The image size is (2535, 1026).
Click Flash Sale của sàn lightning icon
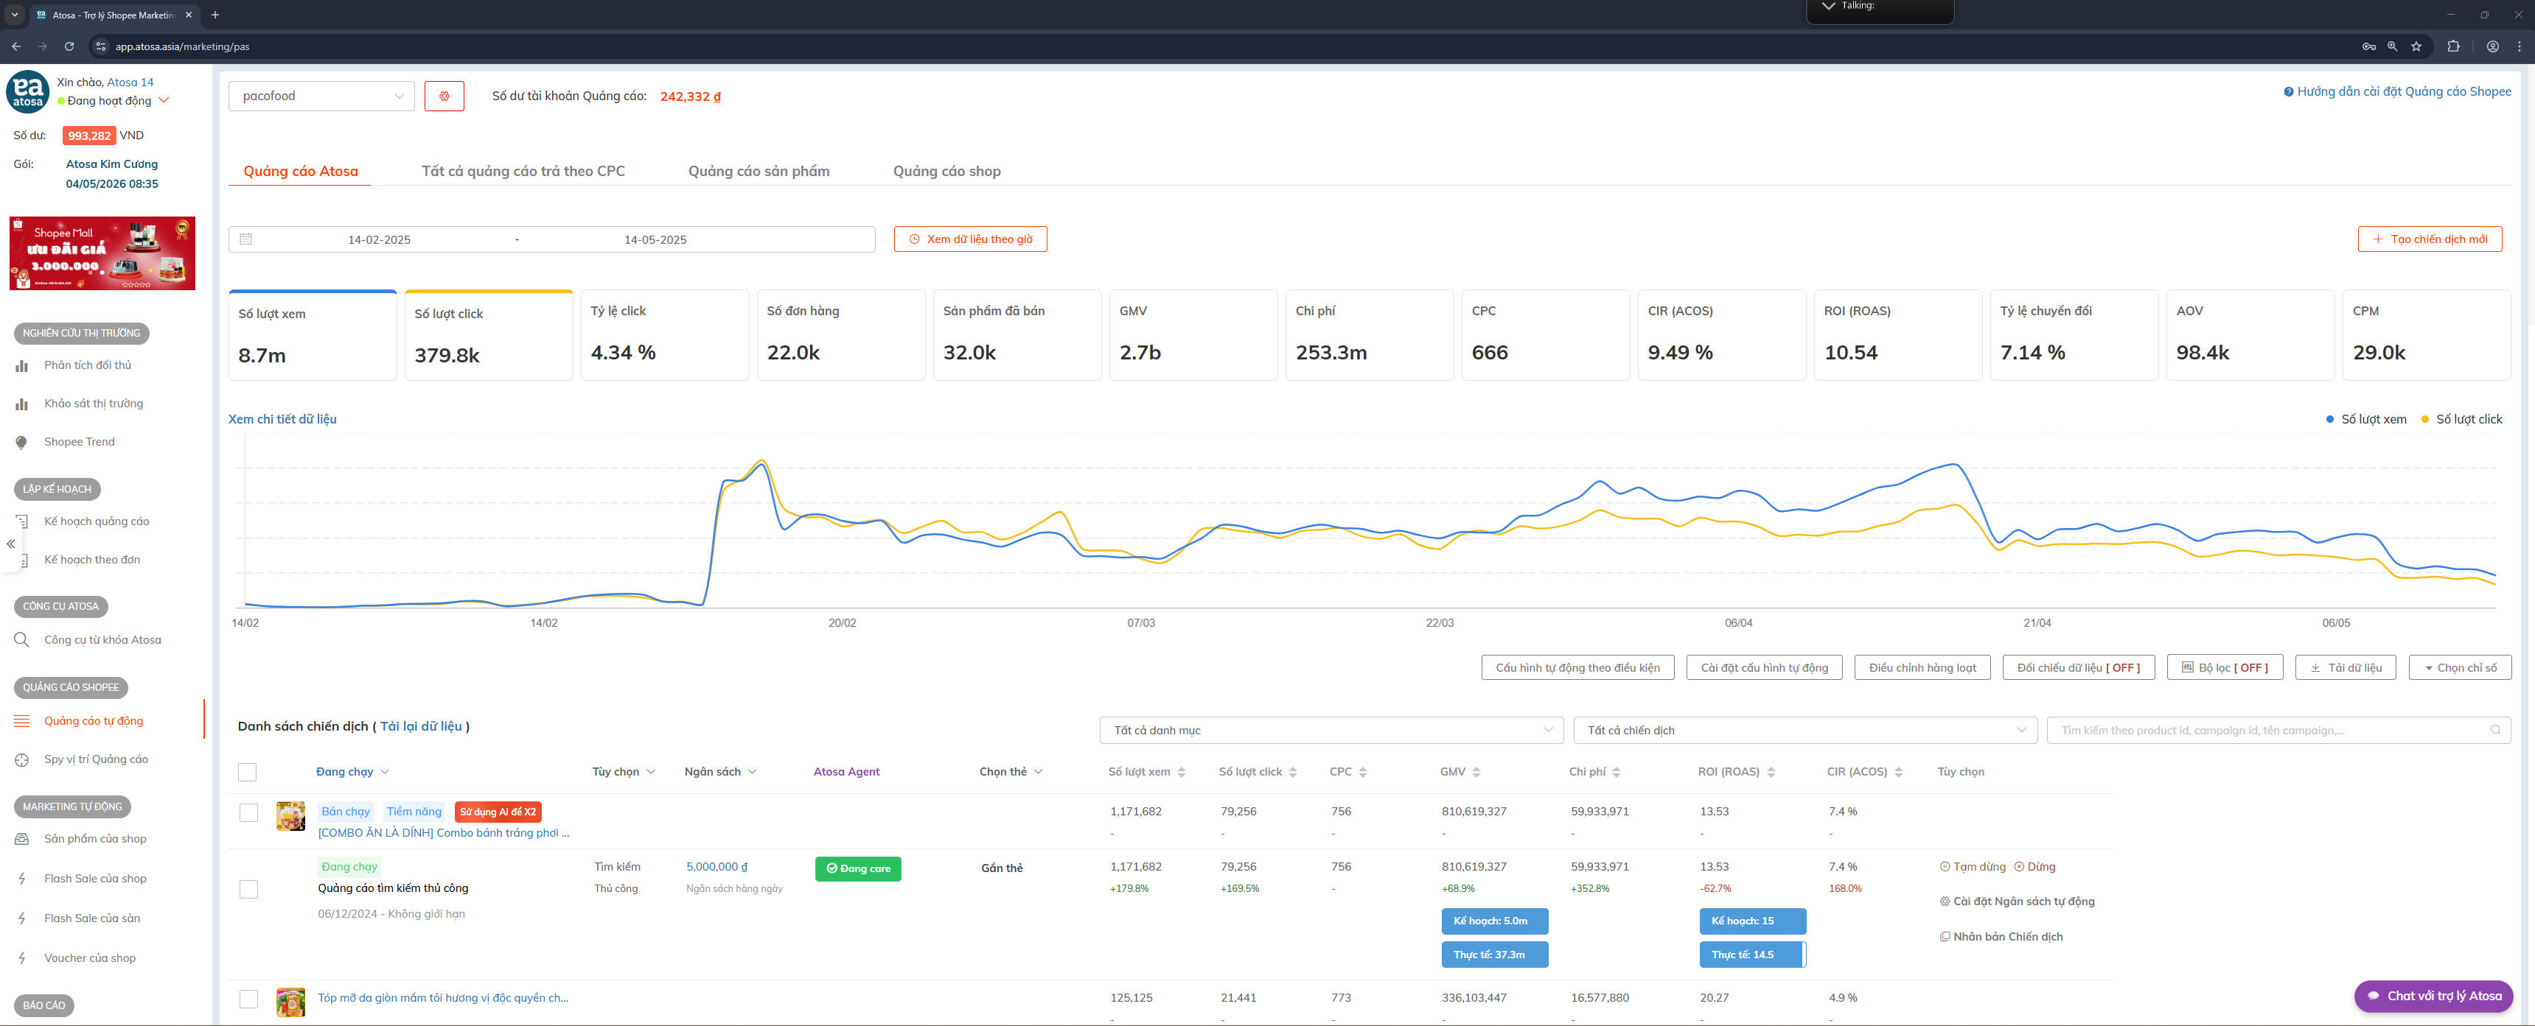[21, 918]
